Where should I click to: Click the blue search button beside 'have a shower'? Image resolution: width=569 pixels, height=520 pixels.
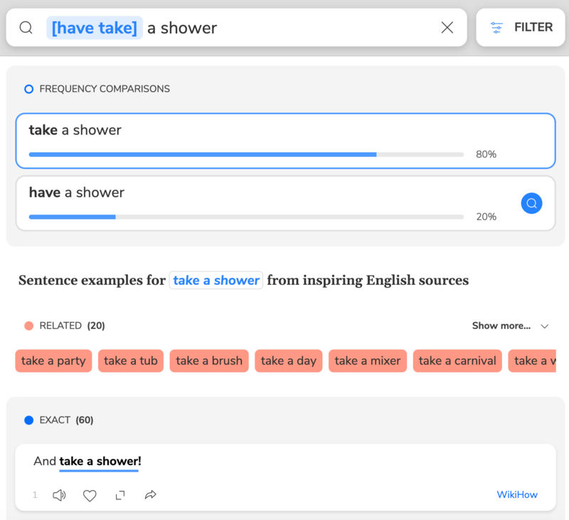coord(531,204)
